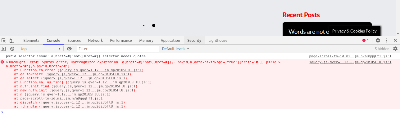Image resolution: width=400 pixels, height=119 pixels.
Task: Activate the inspect element picker icon
Action: (x=4, y=41)
